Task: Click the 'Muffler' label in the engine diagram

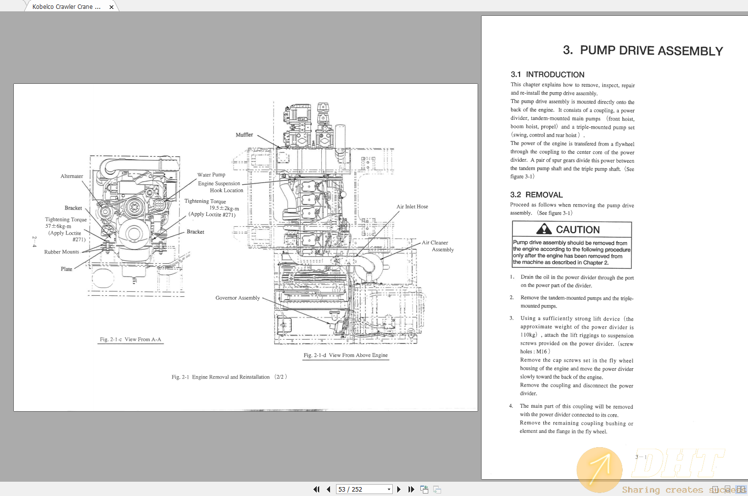Action: coord(244,135)
